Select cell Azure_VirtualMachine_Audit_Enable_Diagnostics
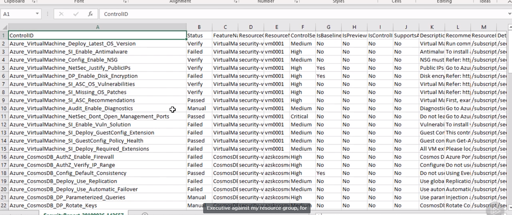This screenshot has width=512, height=215. tap(97, 108)
